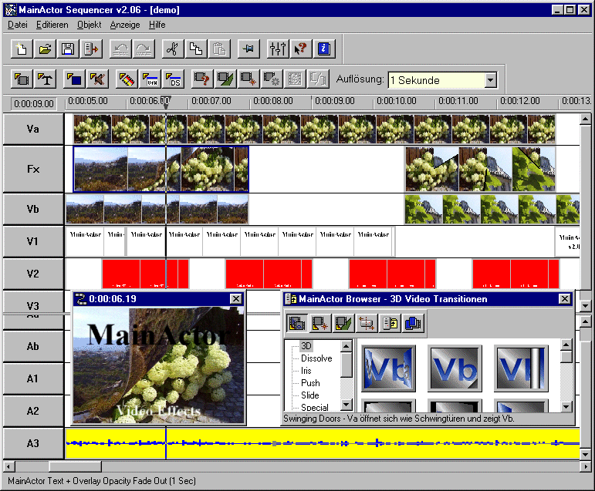
Task: Click the blue info book icon
Action: coord(323,49)
